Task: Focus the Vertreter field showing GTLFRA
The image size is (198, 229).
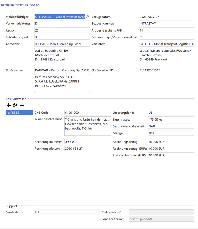Action: click(166, 44)
